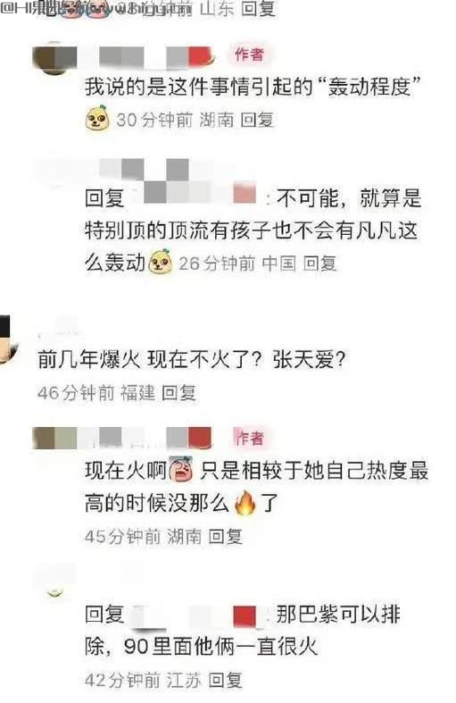Tap the second 作者 badge above 现在火啊
Screen dimensions: 456x703
point(250,438)
